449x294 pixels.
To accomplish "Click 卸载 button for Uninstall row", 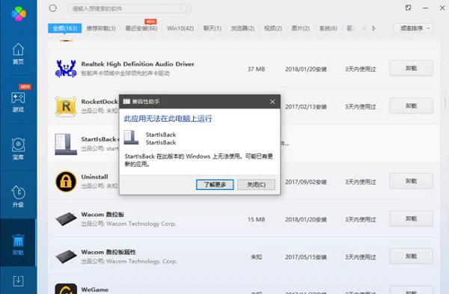I will coord(411,181).
